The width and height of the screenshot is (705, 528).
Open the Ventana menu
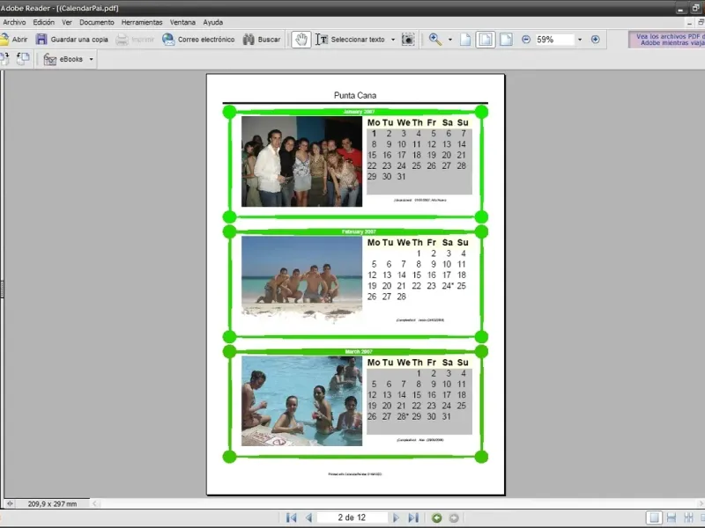182,22
